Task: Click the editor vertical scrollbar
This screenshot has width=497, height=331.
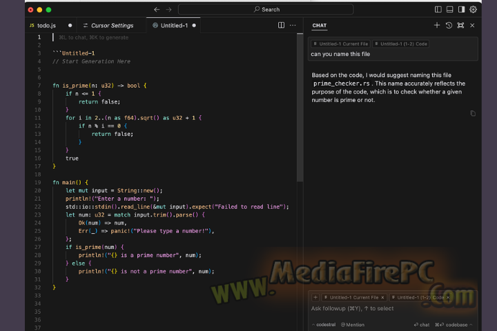Action: pyautogui.click(x=300, y=108)
